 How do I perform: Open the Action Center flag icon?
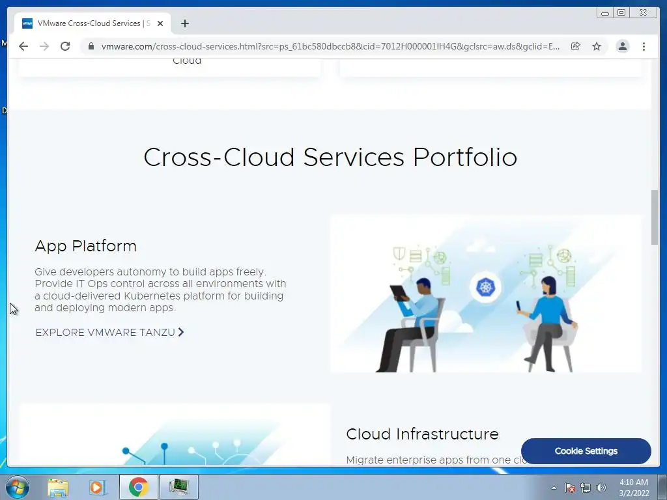[x=569, y=488]
